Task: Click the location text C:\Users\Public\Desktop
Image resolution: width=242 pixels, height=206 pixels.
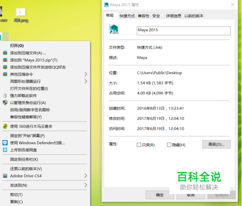Action: (x=160, y=73)
